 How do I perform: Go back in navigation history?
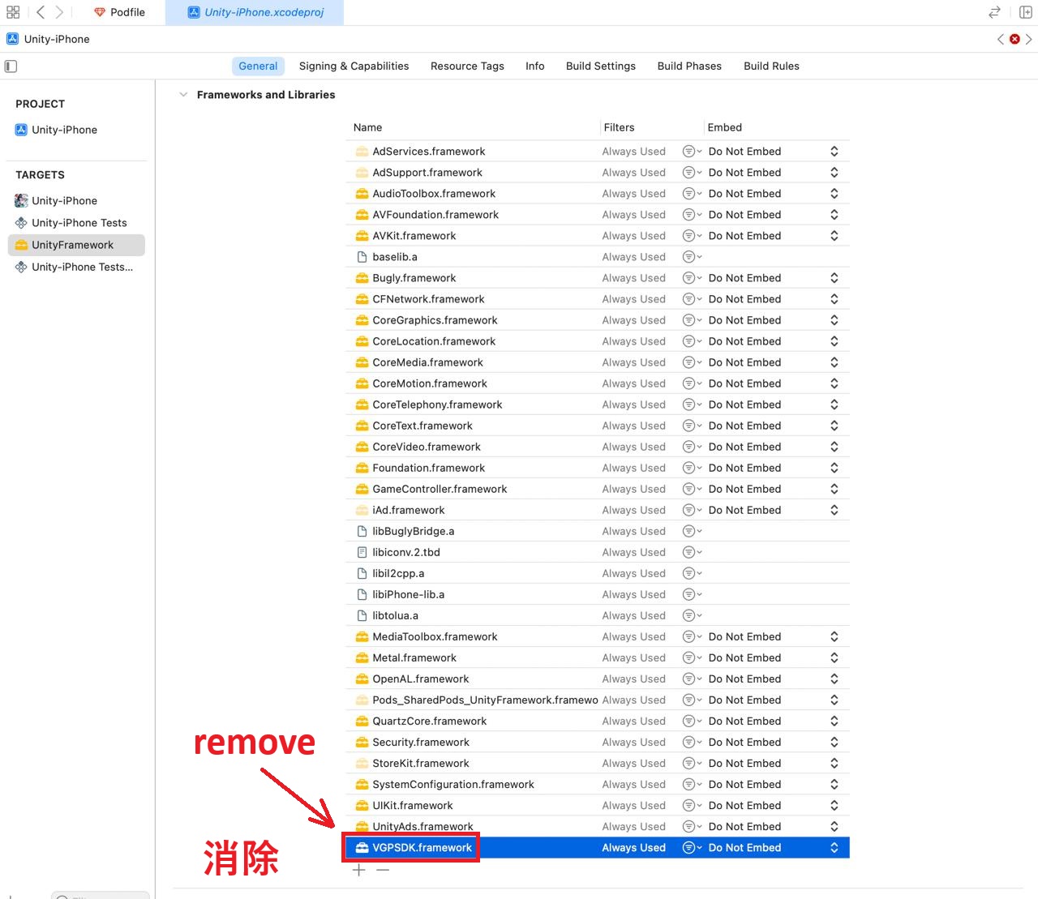click(41, 12)
